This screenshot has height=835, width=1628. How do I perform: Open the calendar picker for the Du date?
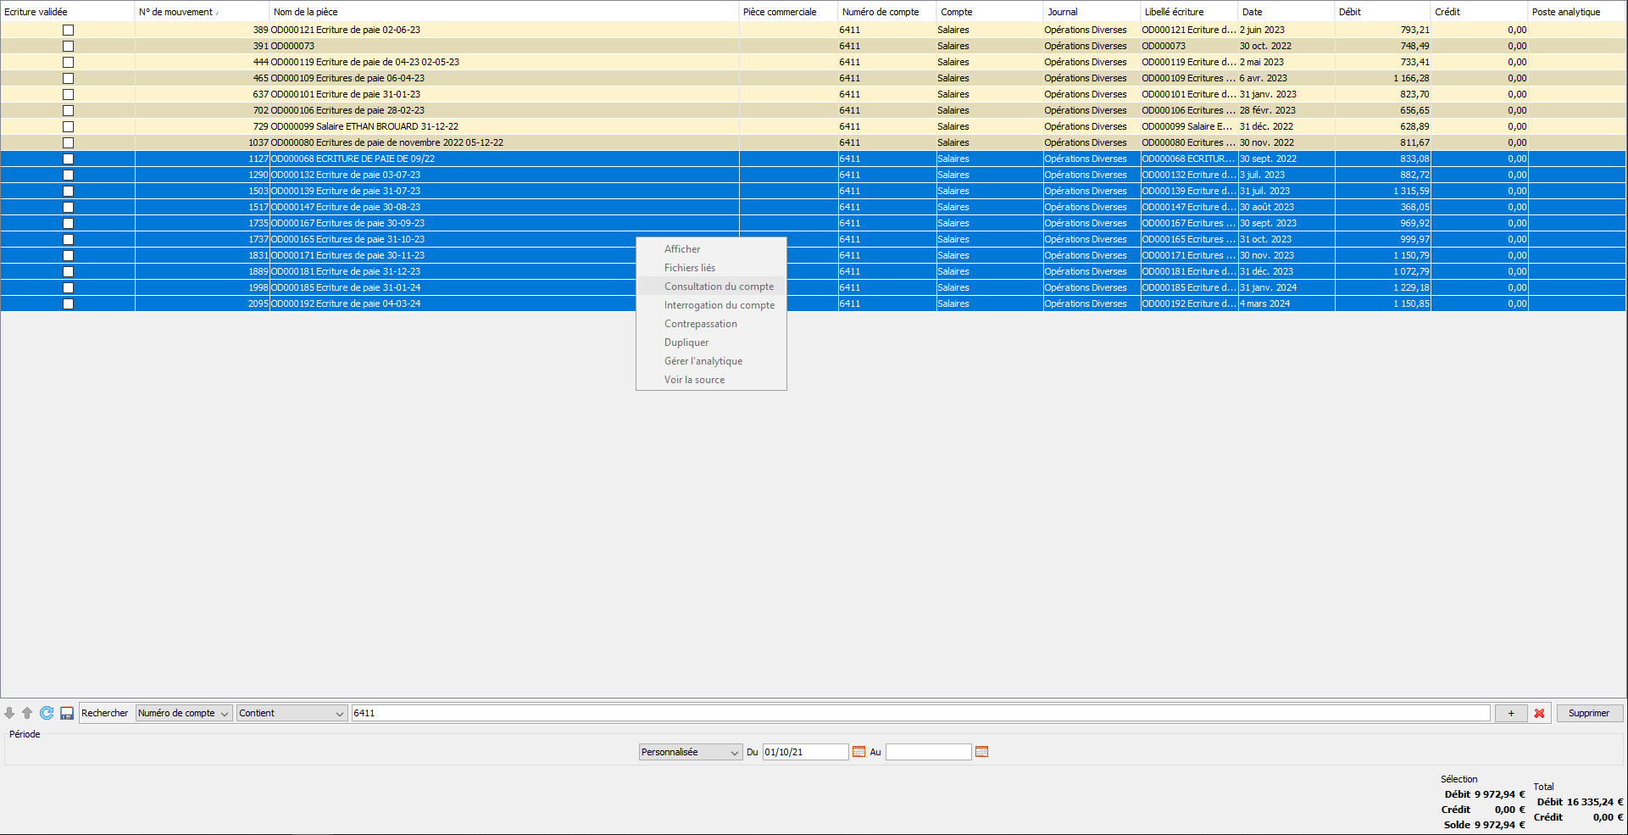(x=858, y=752)
